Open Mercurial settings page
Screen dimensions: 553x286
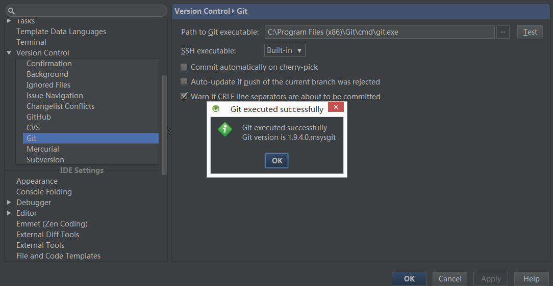click(x=43, y=149)
